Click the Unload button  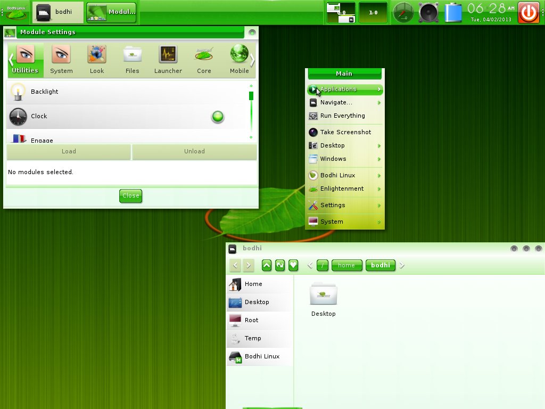pyautogui.click(x=194, y=152)
